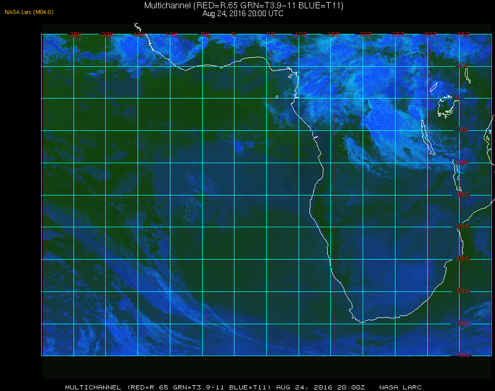Viewport: 495px width, 391px height.
Task: Click the NASA LARC text in bottom caption
Action: point(400,387)
